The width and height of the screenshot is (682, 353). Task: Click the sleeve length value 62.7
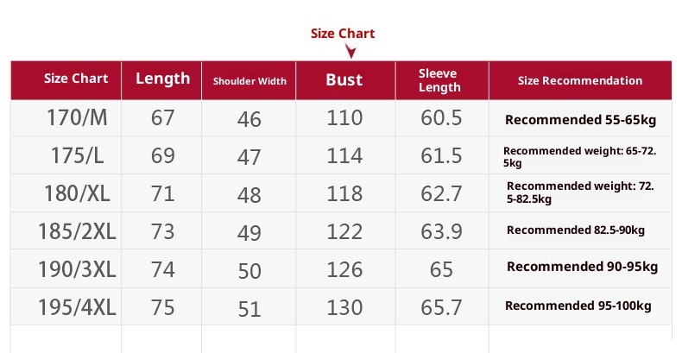coord(441,193)
